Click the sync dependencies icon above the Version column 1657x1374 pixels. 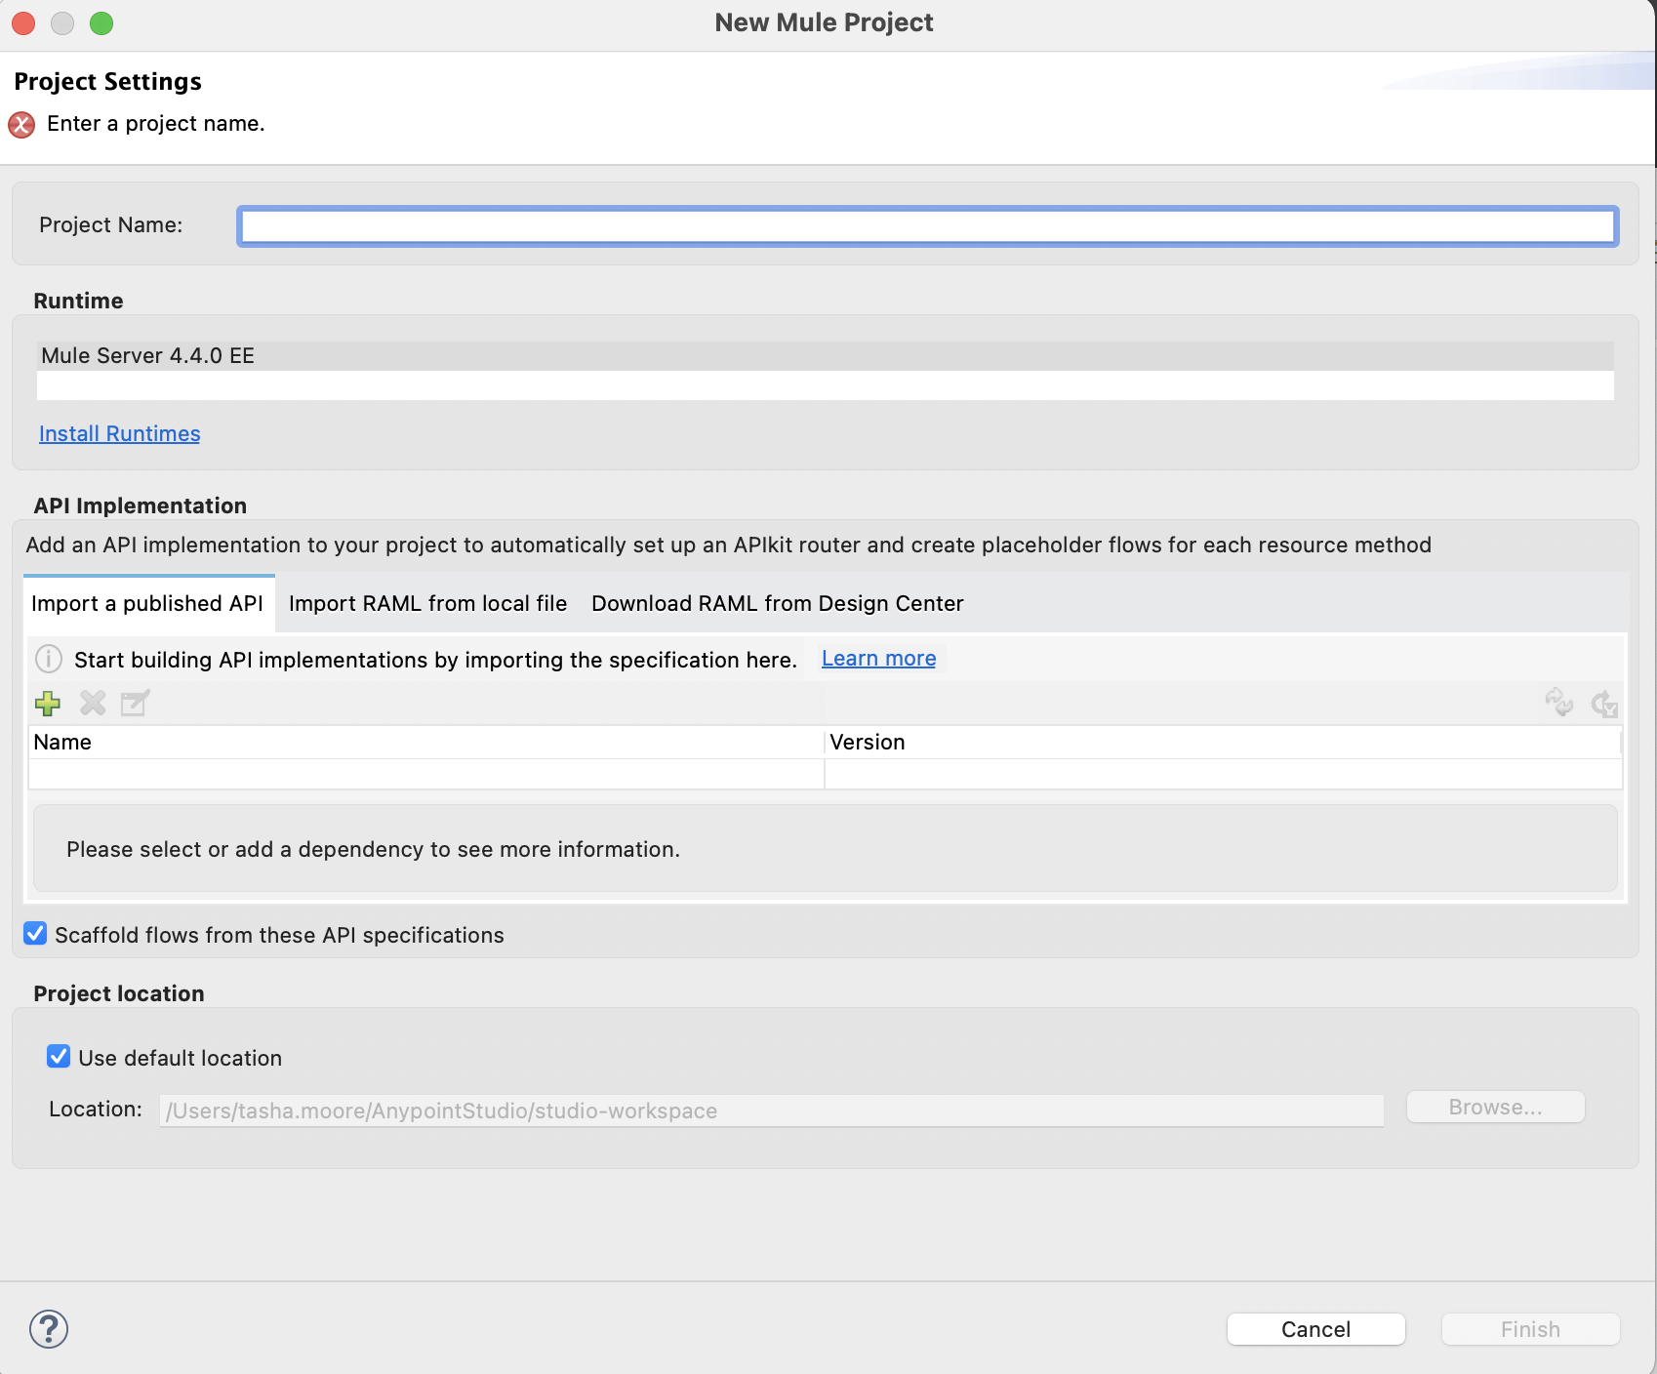tap(1558, 703)
